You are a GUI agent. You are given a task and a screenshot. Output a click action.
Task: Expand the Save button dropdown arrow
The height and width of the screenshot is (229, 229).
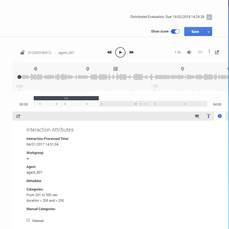209,32
